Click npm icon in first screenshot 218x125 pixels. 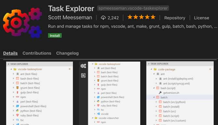(17, 97)
